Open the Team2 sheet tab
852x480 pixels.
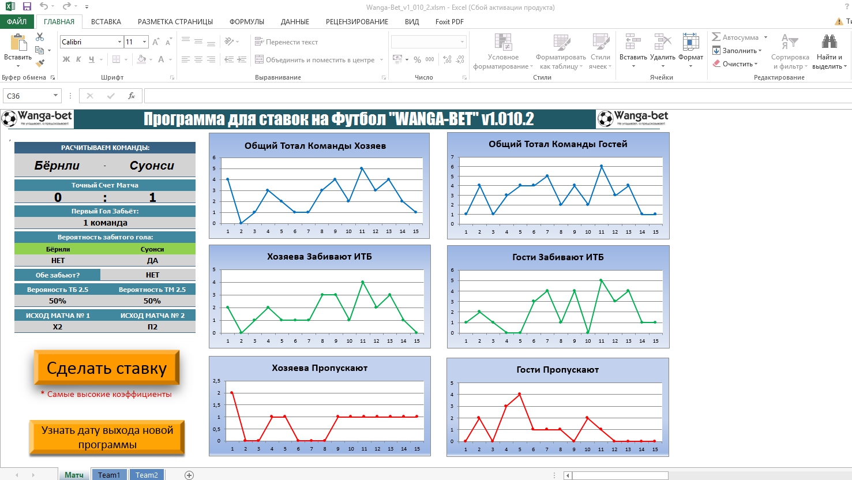[147, 475]
